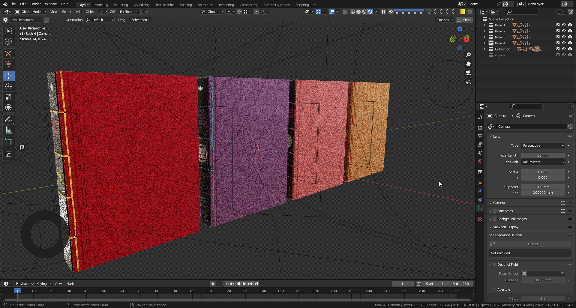The width and height of the screenshot is (576, 308).
Task: Open the Render properties tab
Action: pyautogui.click(x=480, y=128)
